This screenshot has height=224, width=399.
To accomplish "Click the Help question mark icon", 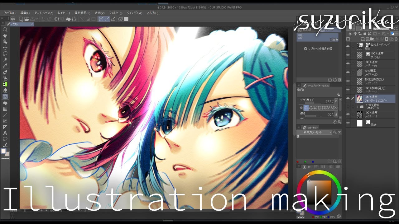I will [120, 19].
